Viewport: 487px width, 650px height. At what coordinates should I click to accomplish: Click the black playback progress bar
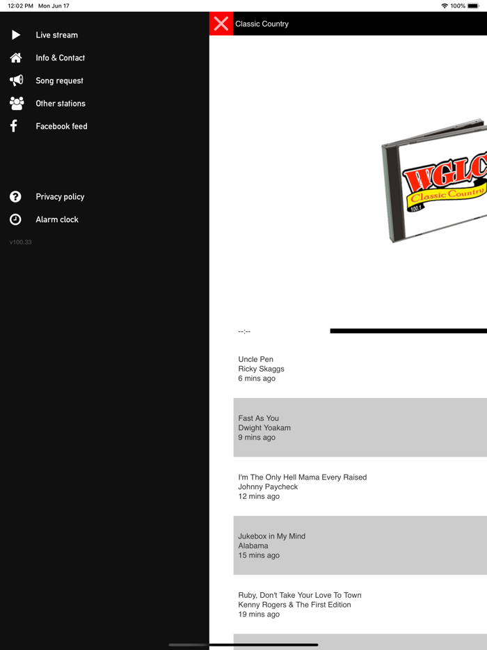[x=408, y=331]
